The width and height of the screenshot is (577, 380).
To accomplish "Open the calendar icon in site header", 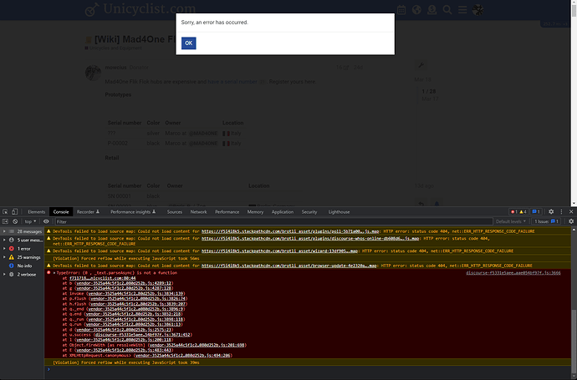I will (401, 10).
